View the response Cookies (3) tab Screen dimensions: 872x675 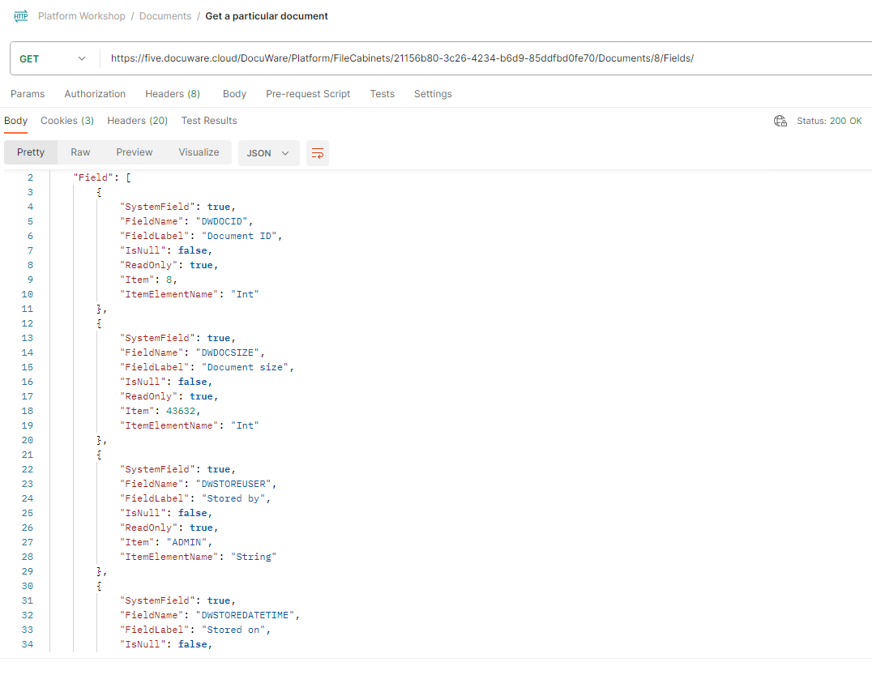pyautogui.click(x=67, y=121)
